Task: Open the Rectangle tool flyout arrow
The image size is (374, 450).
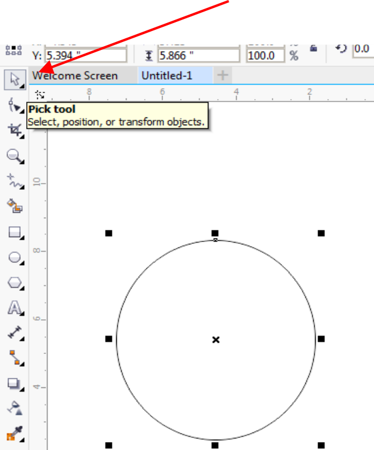Action: pos(23,238)
